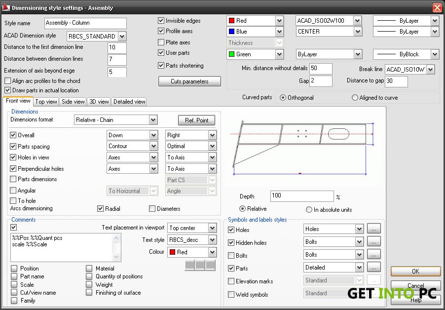Click the ellipsis button for Hidden holes row
Screen dimensions: 445x310
(373, 241)
